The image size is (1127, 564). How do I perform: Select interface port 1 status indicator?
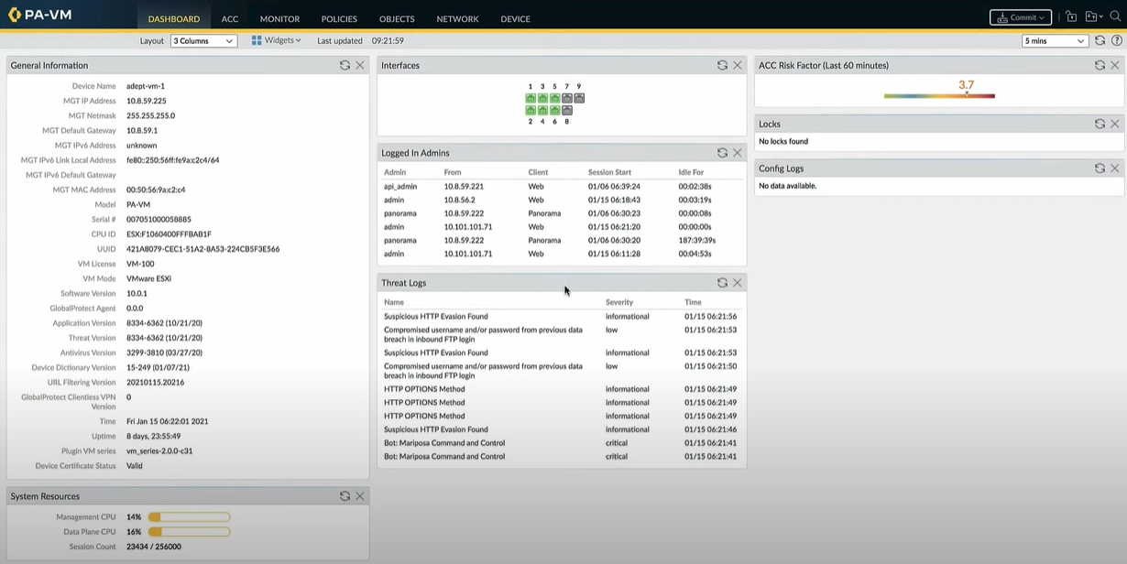tap(530, 96)
